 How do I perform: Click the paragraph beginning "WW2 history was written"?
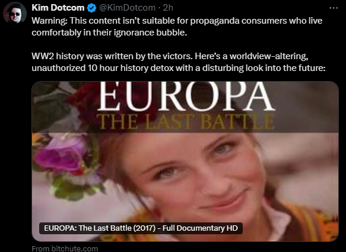179,62
